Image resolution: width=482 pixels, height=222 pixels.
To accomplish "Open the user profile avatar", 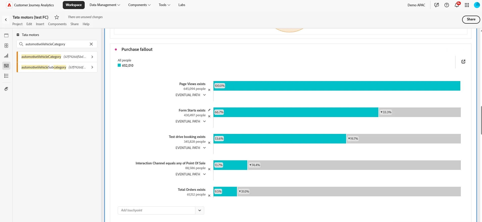I will [x=477, y=5].
